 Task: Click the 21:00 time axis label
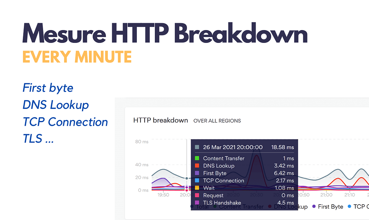[326, 195]
